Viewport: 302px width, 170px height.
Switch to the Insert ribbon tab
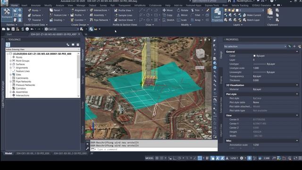tap(24, 5)
